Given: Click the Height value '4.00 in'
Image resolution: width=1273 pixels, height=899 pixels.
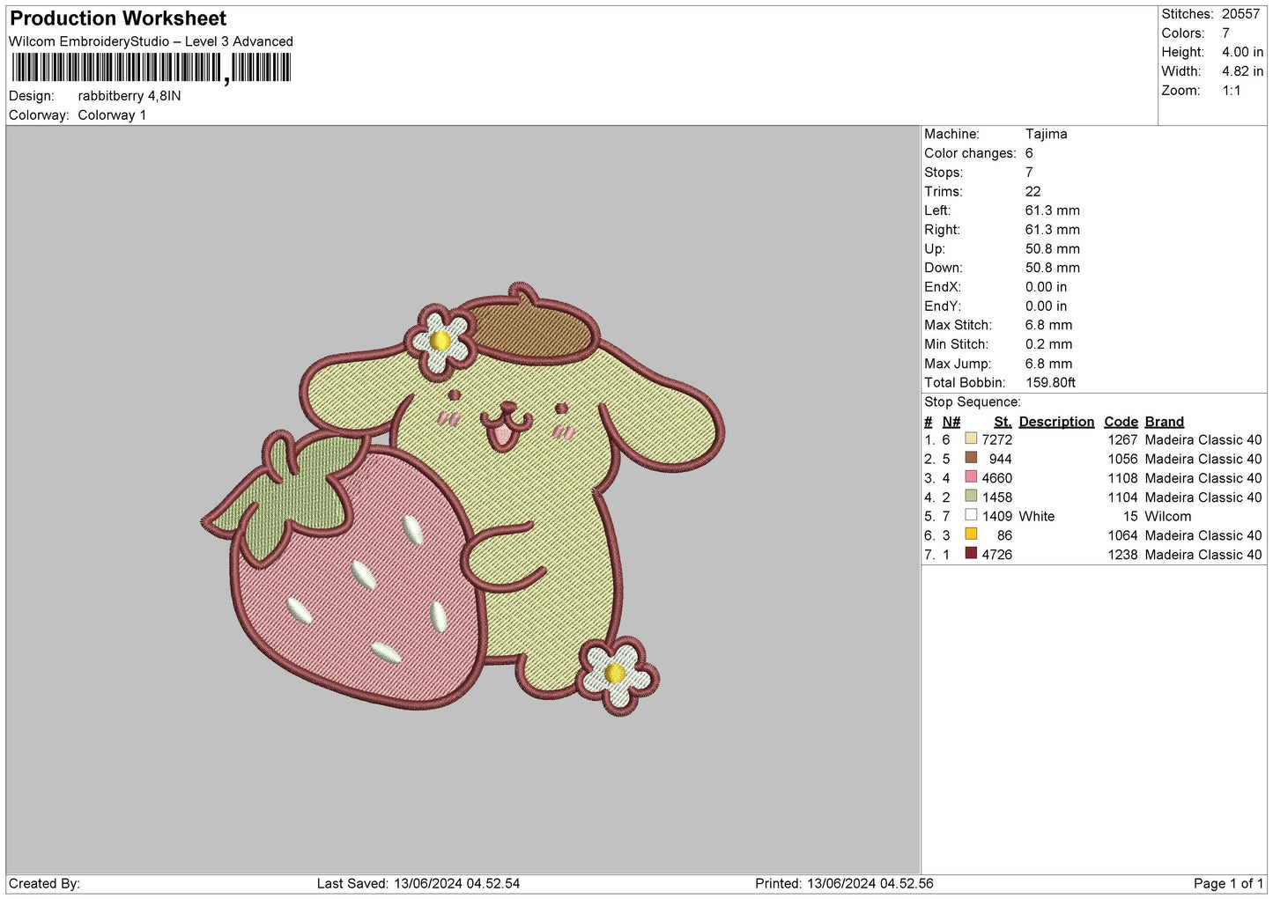Looking at the screenshot, I should [1242, 52].
